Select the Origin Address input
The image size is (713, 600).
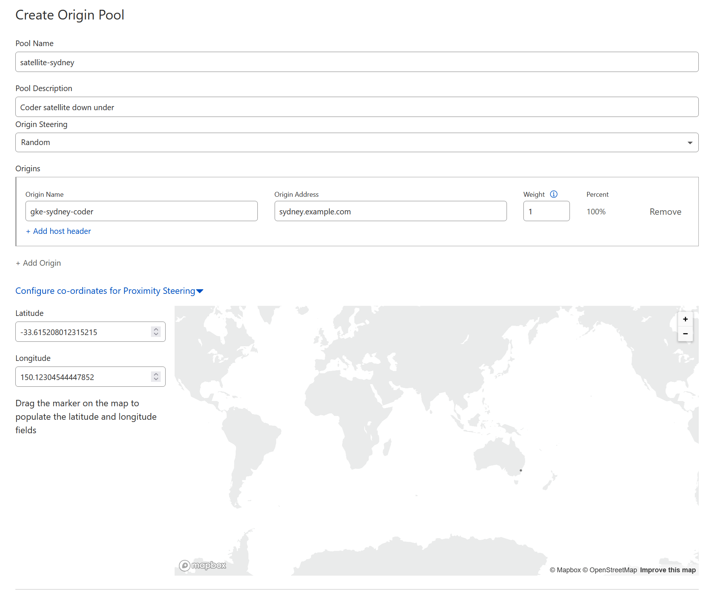(390, 211)
